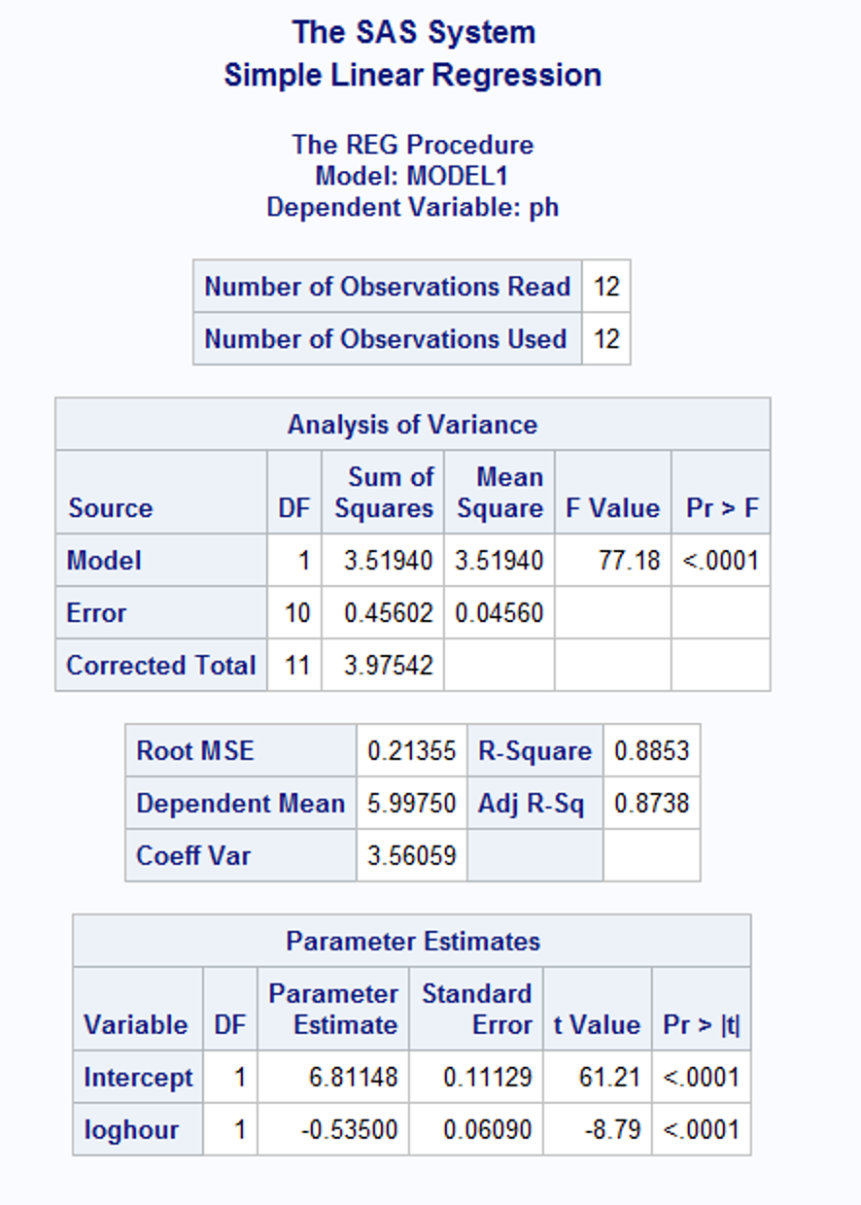Click the DF value 1 in Model row
The height and width of the screenshot is (1205, 861).
pyautogui.click(x=302, y=561)
